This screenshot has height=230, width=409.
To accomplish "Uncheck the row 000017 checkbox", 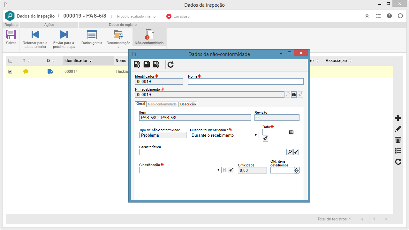I will coord(10,72).
